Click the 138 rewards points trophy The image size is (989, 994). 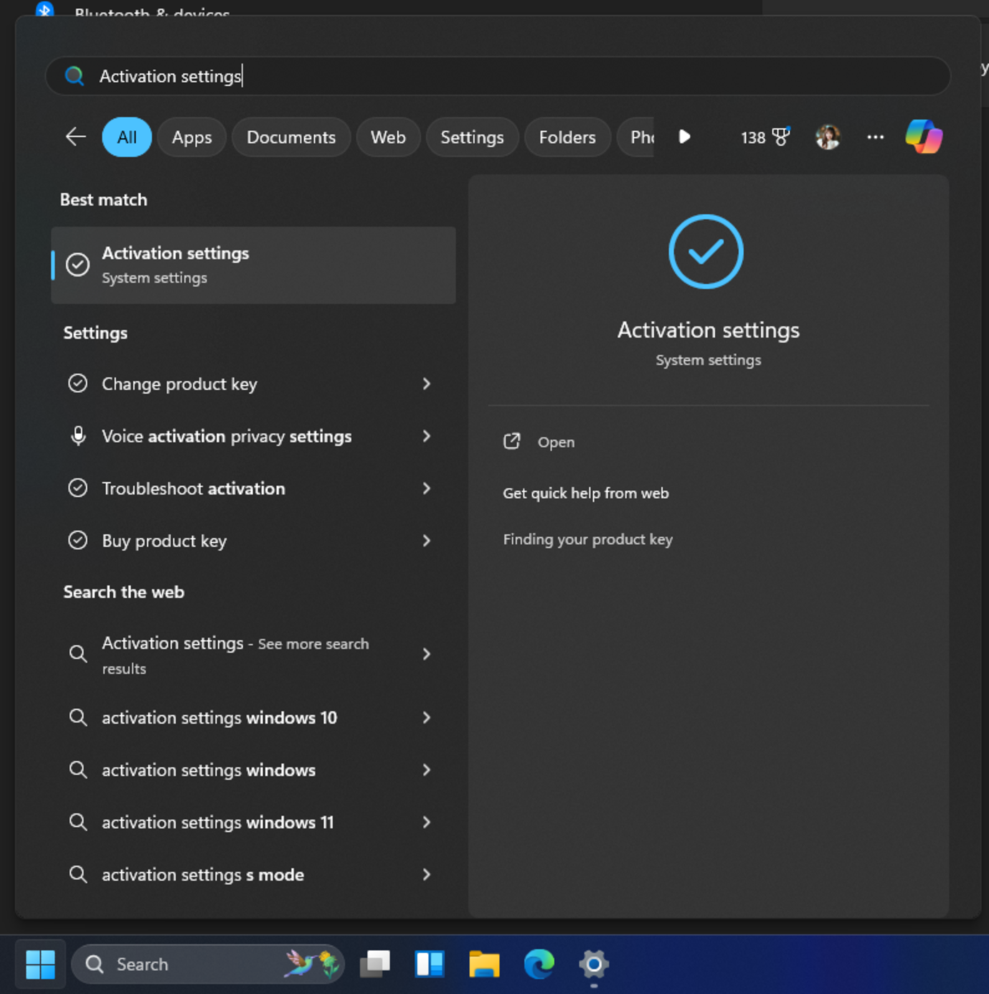tap(765, 137)
